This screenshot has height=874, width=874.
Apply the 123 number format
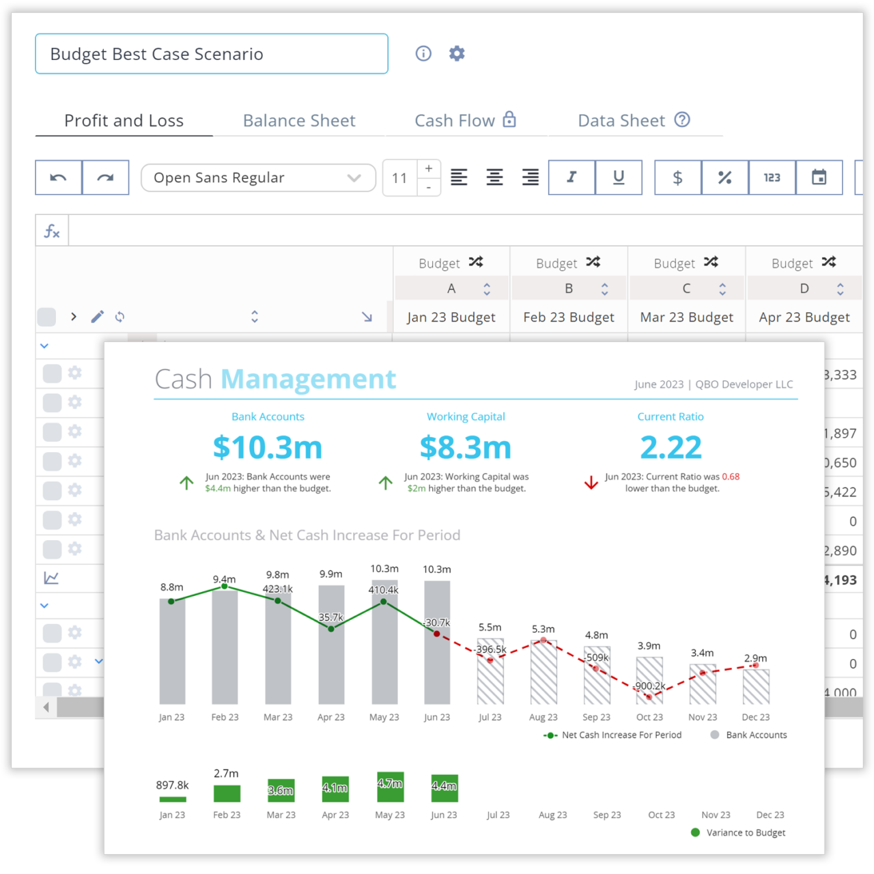[x=772, y=178]
